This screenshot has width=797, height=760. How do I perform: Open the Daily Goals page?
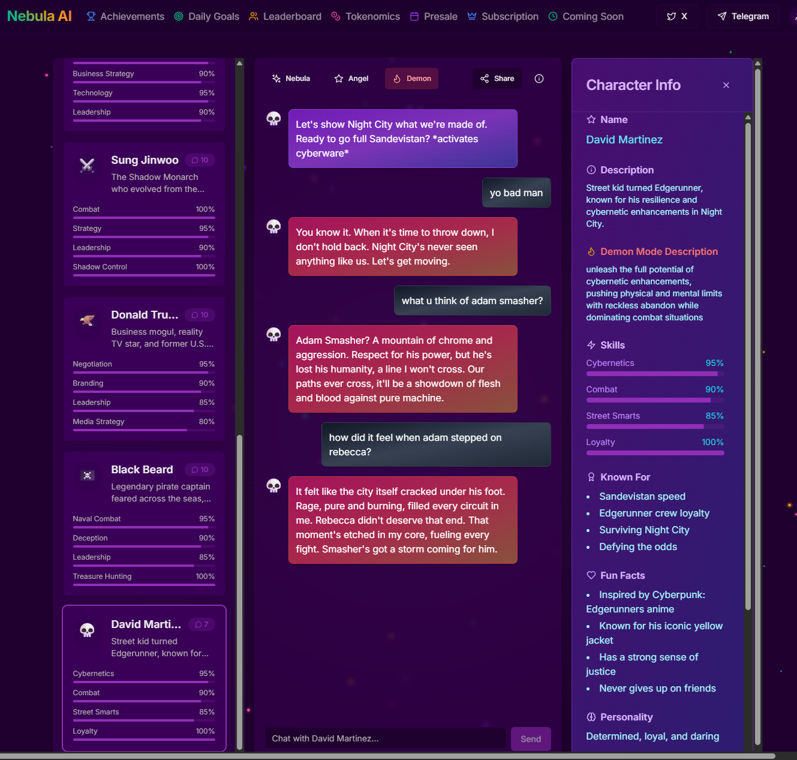(x=207, y=16)
